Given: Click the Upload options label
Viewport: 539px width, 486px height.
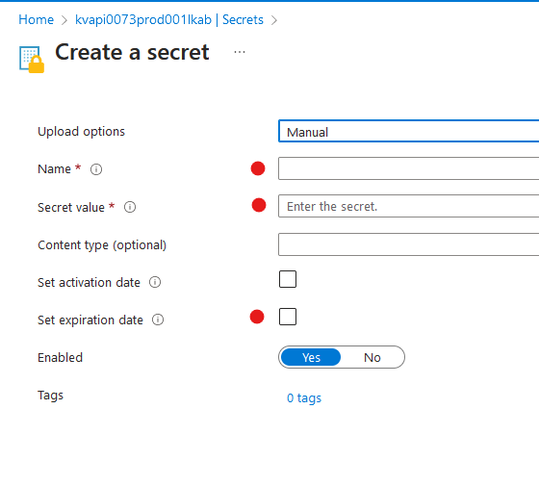Looking at the screenshot, I should tap(81, 132).
